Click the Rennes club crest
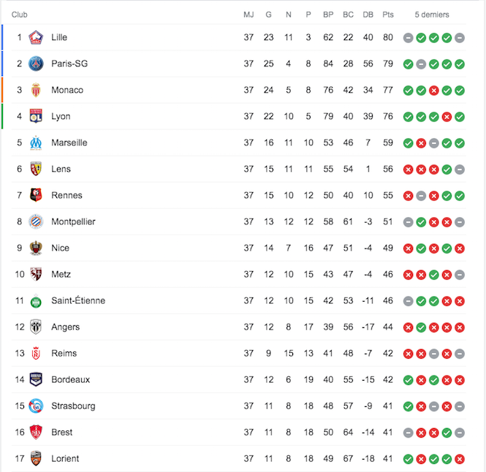Screen dimensions: 486x472 [x=36, y=195]
